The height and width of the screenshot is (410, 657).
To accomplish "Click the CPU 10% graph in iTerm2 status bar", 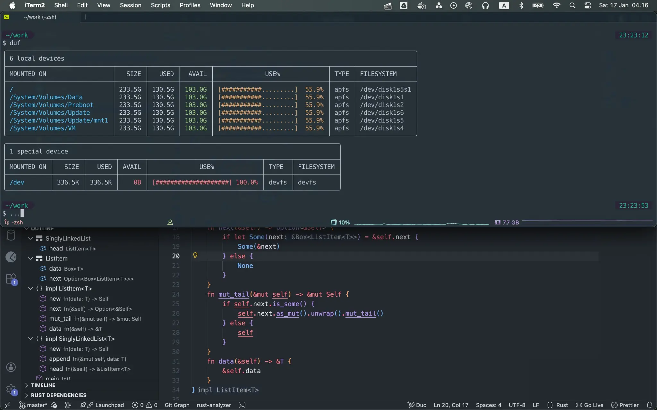I will click(410, 222).
